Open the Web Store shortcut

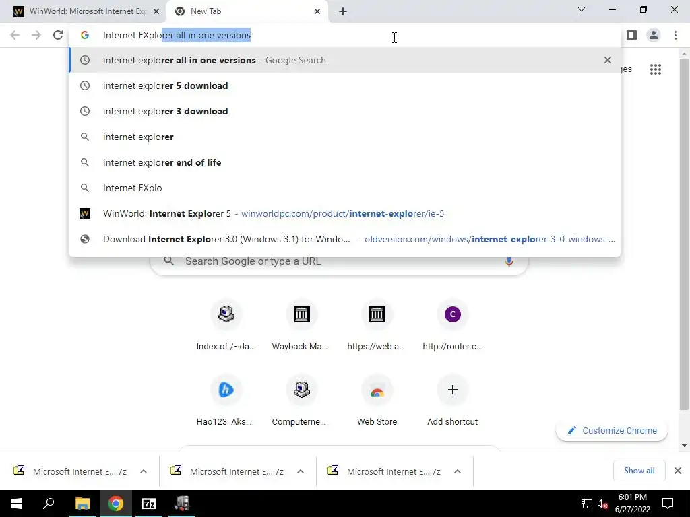tap(377, 401)
